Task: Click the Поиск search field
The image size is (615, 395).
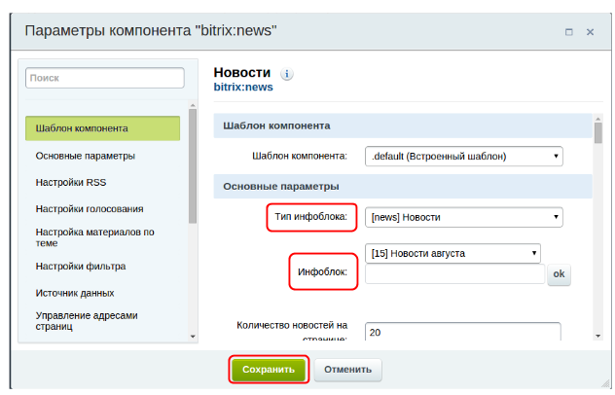Action: point(104,78)
